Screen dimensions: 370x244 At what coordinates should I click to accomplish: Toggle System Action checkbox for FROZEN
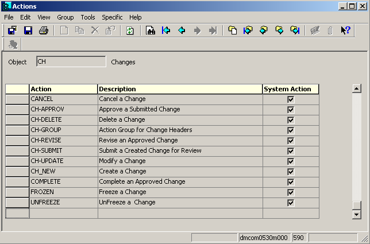291,192
